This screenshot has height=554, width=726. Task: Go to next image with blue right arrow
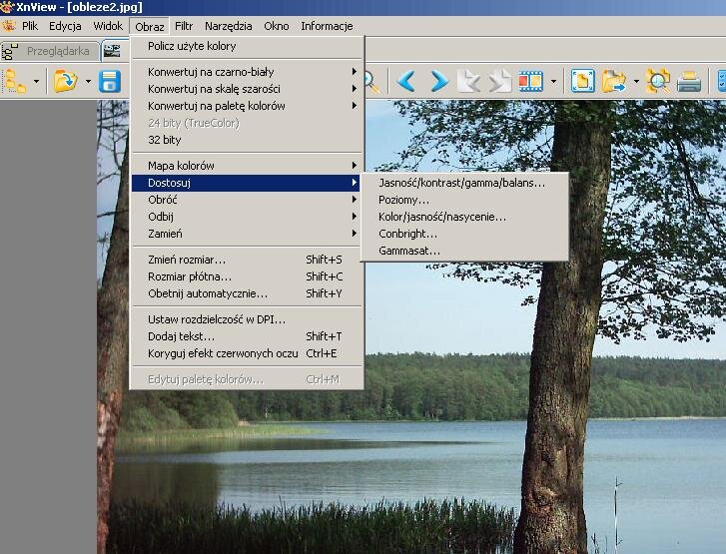pos(438,81)
